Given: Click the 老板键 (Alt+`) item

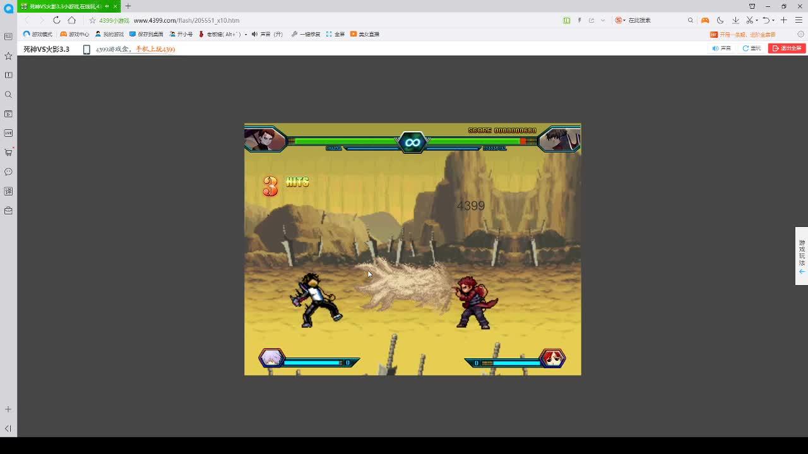Looking at the screenshot, I should tap(219, 34).
